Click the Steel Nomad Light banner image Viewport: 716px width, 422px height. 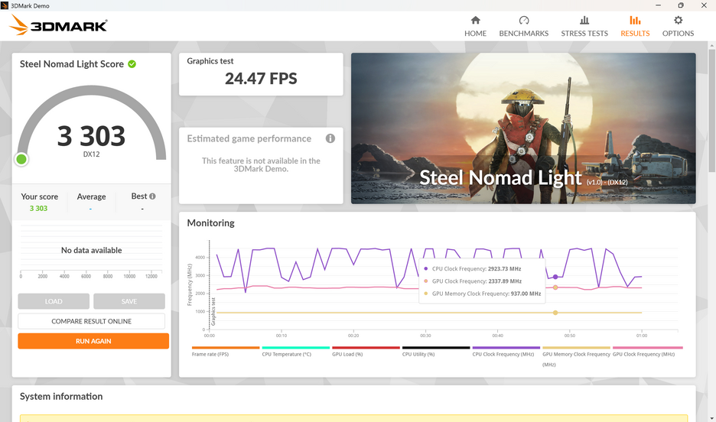click(523, 128)
